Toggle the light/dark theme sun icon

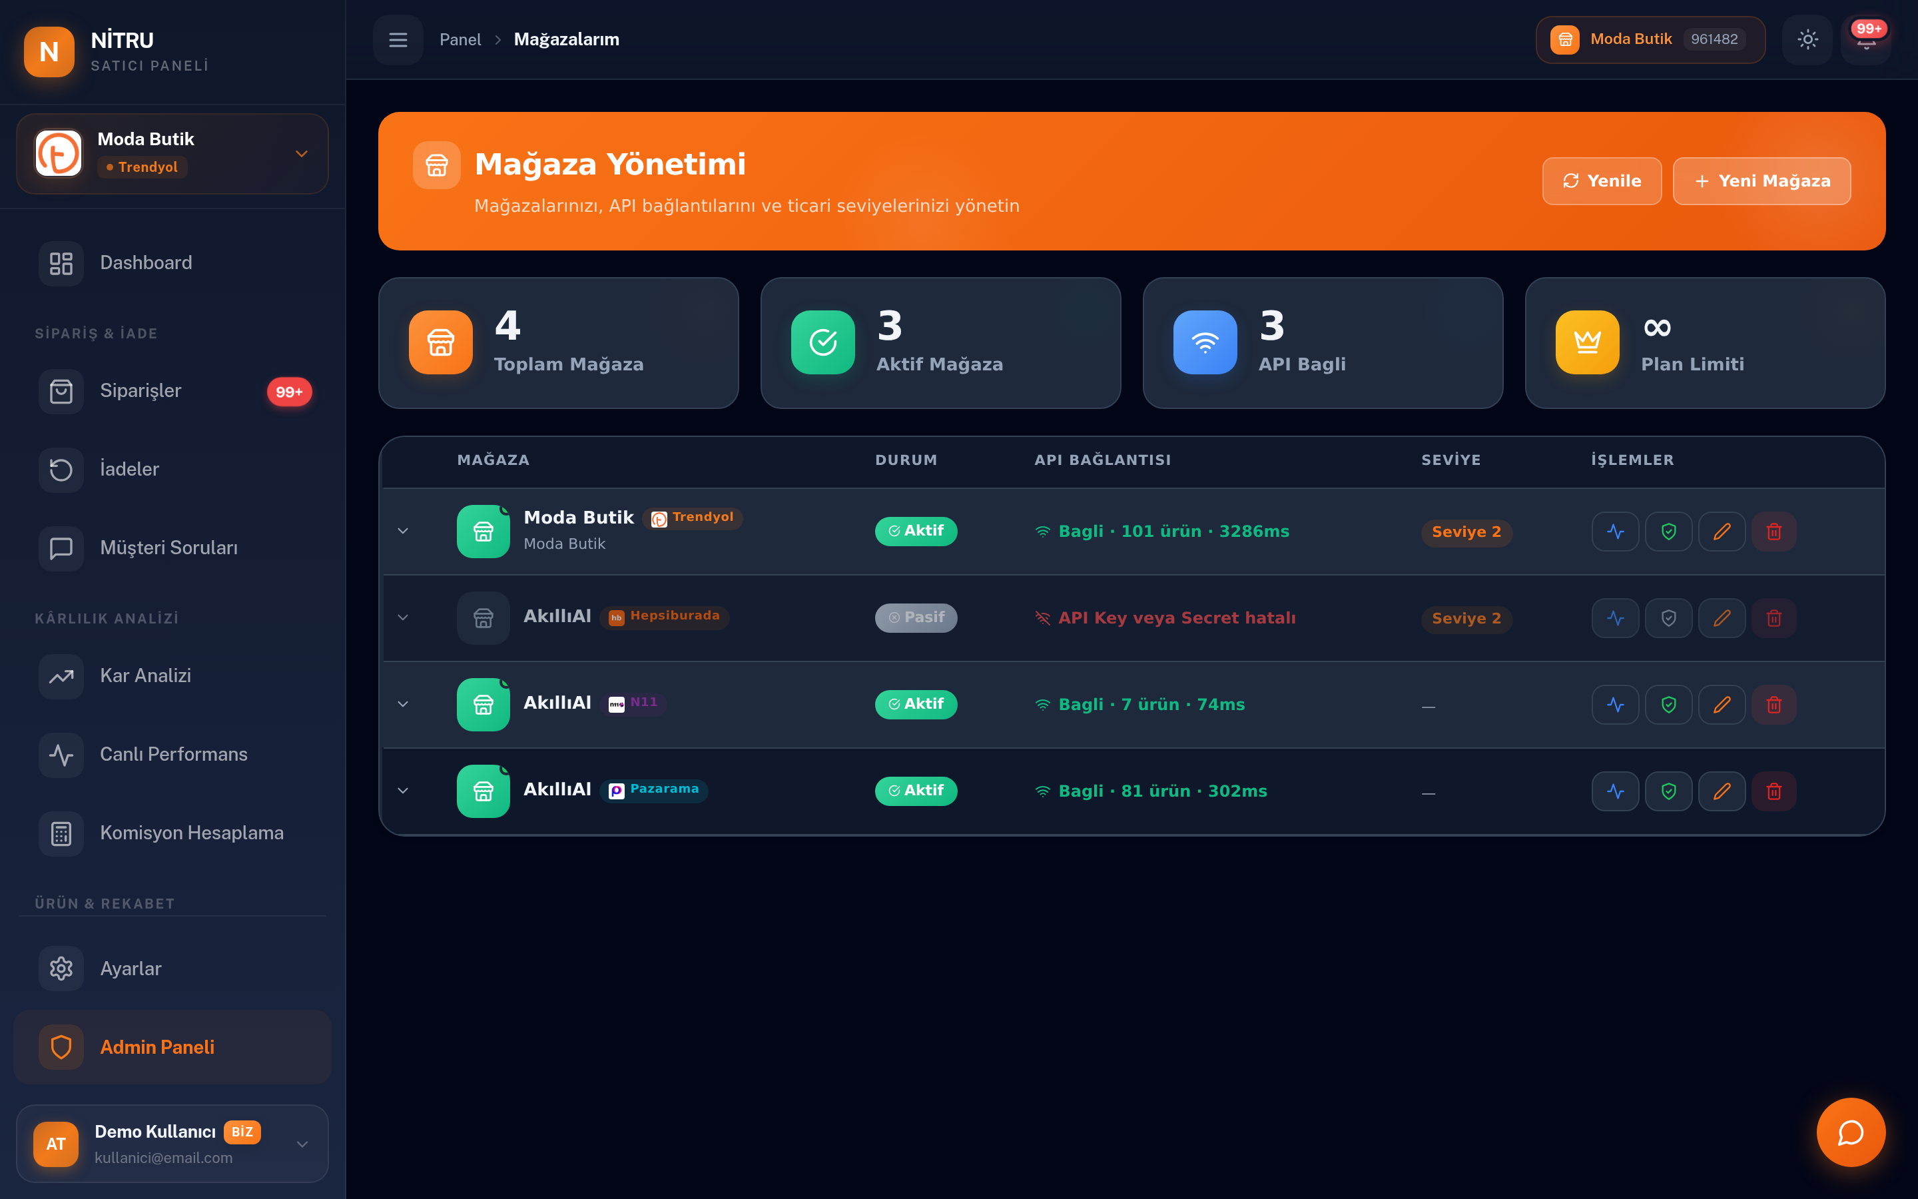tap(1807, 40)
